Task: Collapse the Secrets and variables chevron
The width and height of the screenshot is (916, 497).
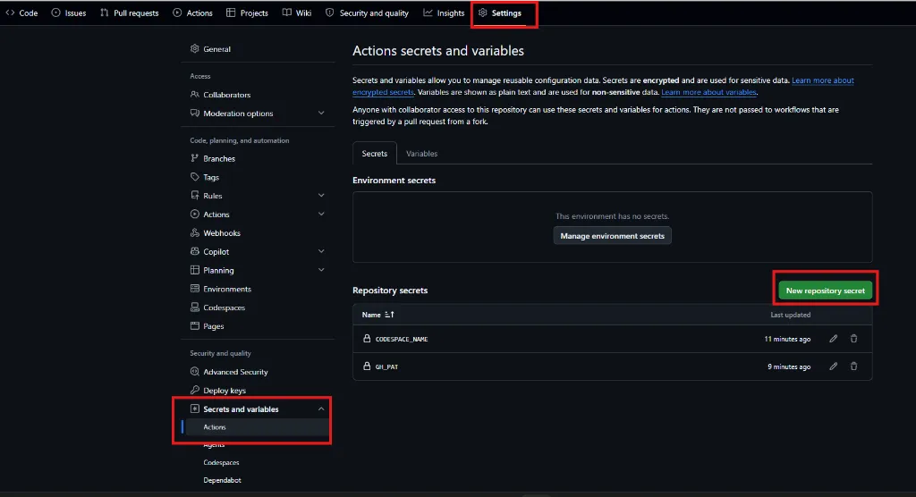Action: (x=321, y=409)
